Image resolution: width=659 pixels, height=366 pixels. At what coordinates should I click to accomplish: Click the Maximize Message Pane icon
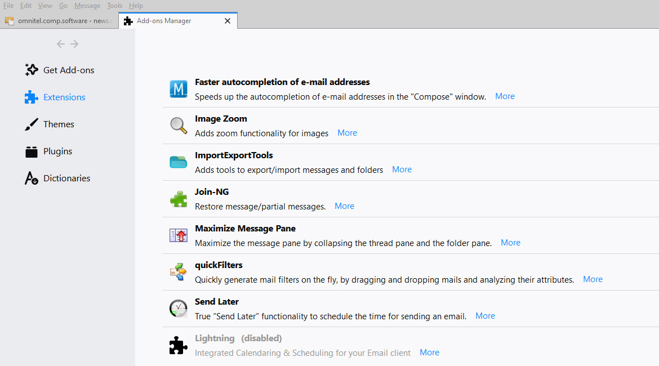(x=179, y=235)
